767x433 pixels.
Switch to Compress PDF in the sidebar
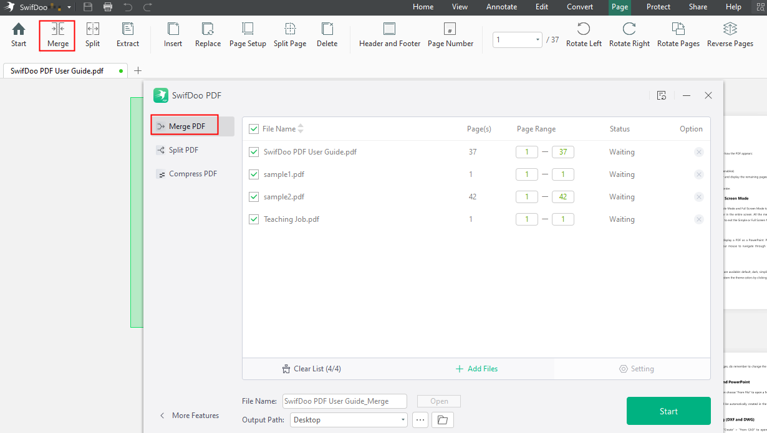click(193, 174)
